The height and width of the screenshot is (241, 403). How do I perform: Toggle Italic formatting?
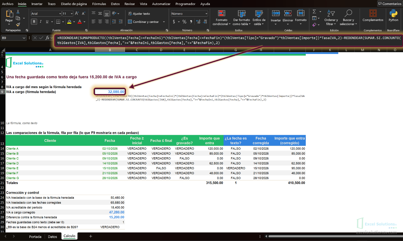[41, 22]
